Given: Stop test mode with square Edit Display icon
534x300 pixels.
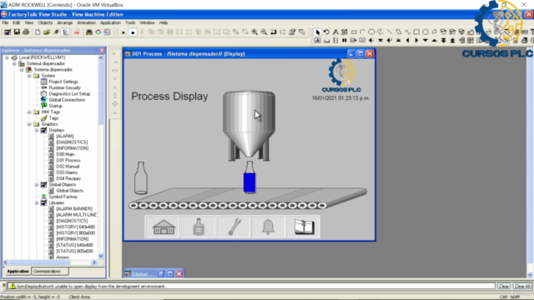Looking at the screenshot, I should [133, 32].
